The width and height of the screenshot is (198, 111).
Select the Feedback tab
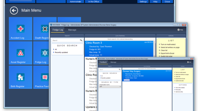pos(103,62)
